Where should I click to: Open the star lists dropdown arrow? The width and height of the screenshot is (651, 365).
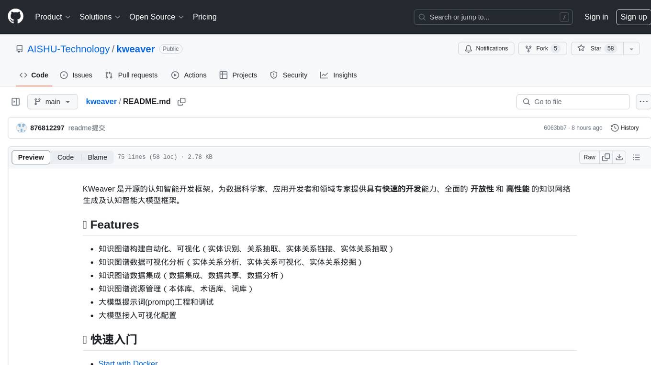[631, 49]
